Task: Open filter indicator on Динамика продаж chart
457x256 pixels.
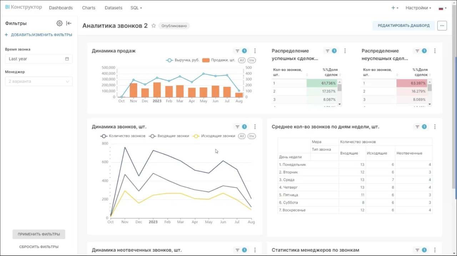Action: 241,51
